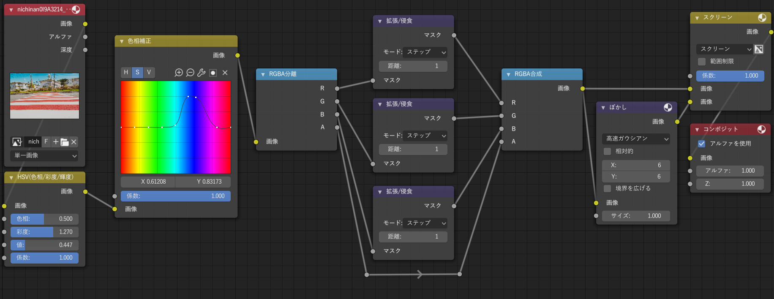Toggle preview sphere icon on スクリーン node header
This screenshot has height=299, width=774.
pyautogui.click(x=762, y=18)
